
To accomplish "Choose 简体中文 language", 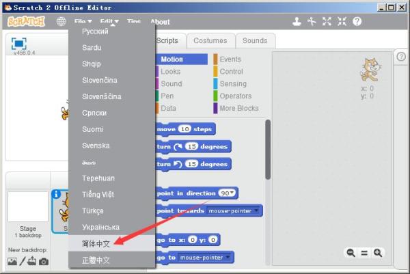I will tap(112, 243).
